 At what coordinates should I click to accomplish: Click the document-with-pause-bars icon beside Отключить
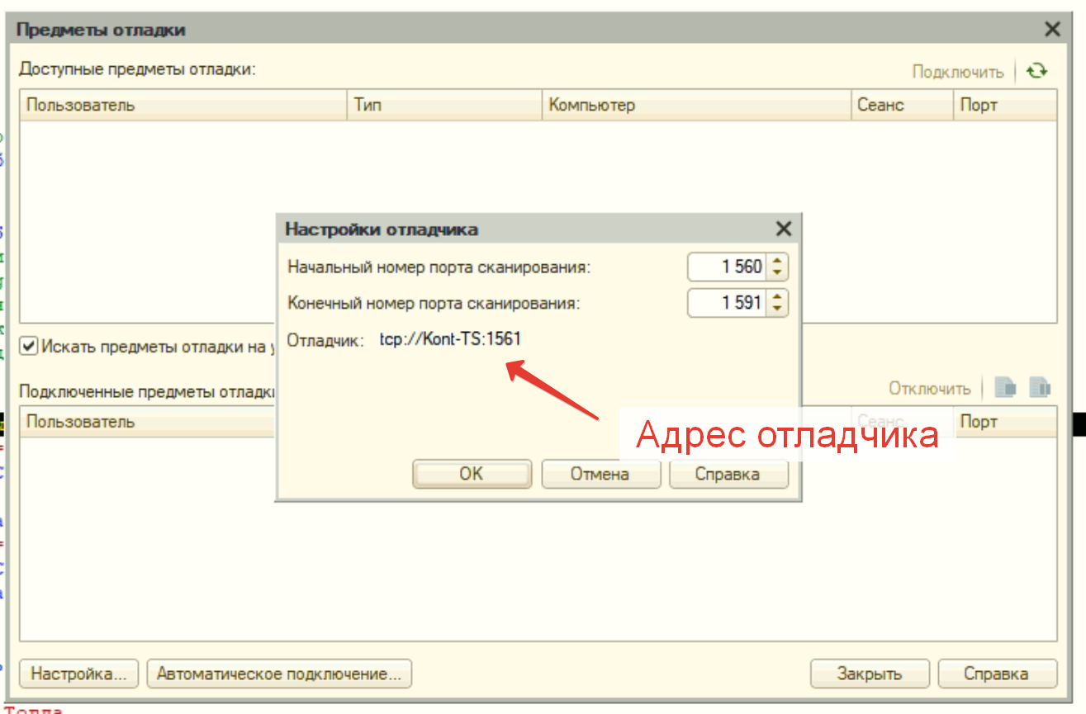click(1039, 387)
